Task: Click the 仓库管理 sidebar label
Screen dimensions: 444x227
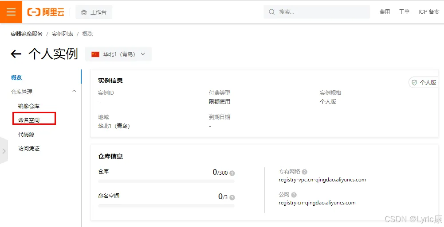Action: click(x=22, y=92)
